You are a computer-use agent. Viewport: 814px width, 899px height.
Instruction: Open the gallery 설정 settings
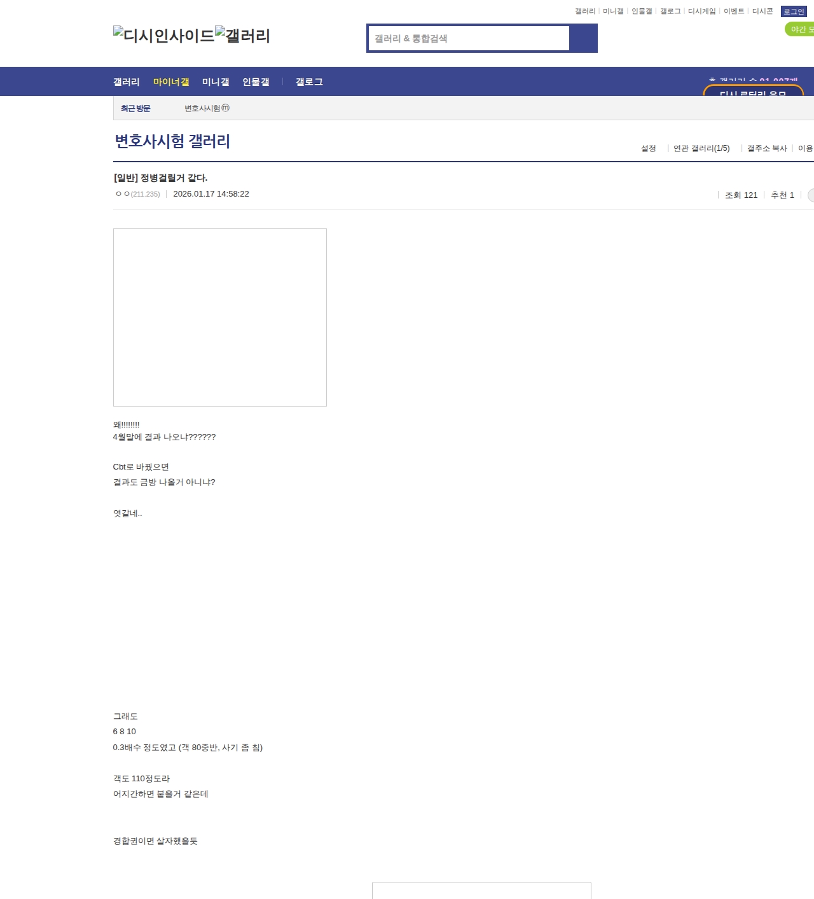point(648,148)
